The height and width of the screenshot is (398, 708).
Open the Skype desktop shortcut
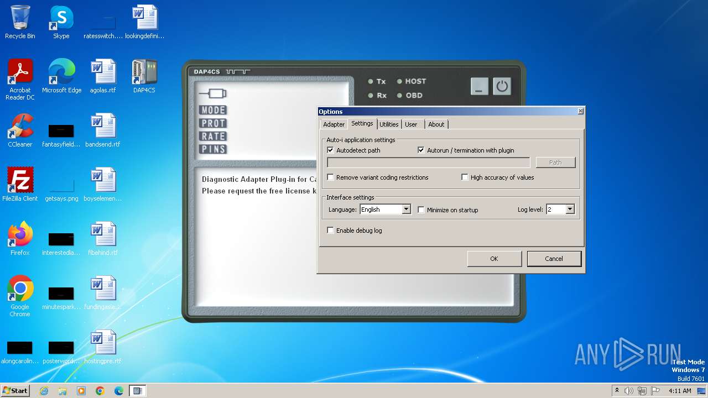tap(61, 22)
